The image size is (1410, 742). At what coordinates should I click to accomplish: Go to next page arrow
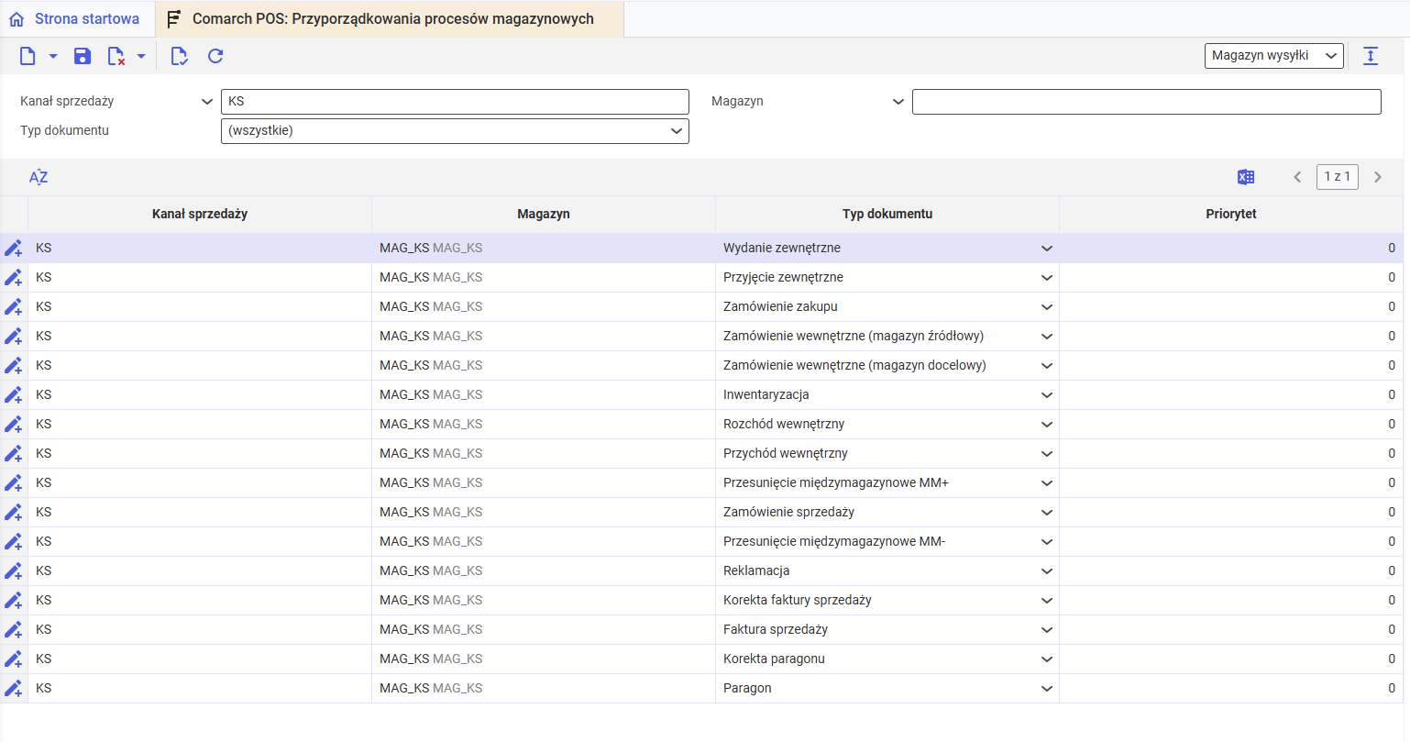(1378, 177)
